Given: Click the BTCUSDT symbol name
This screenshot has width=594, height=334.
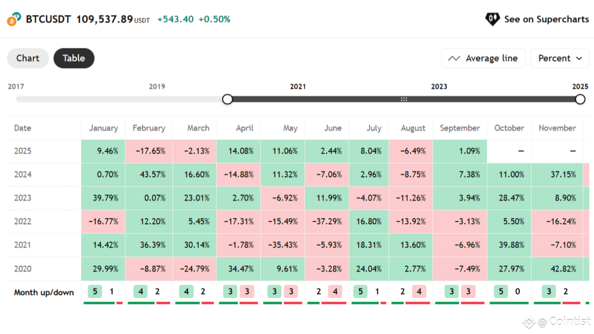Looking at the screenshot, I should pyautogui.click(x=48, y=19).
